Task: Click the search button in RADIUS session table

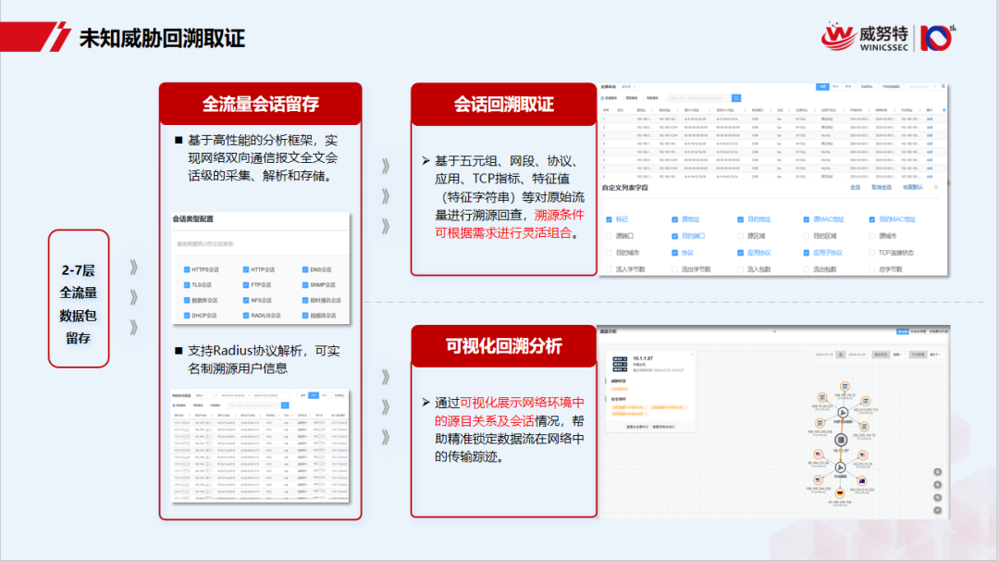Action: [285, 405]
